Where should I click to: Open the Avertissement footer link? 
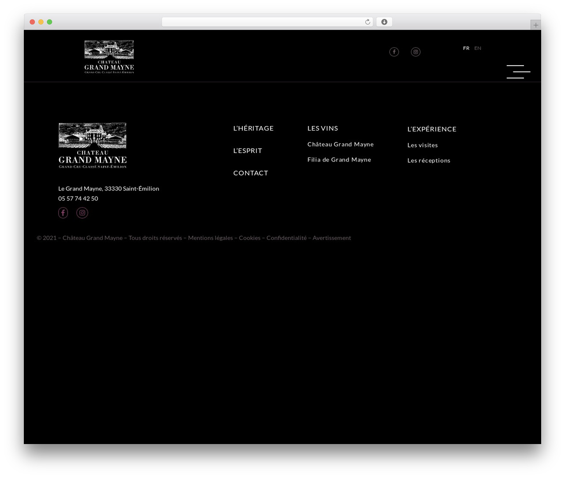click(332, 238)
